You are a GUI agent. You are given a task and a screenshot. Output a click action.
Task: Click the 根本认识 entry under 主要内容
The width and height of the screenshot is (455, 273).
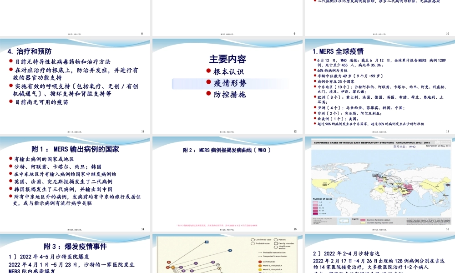(x=230, y=71)
